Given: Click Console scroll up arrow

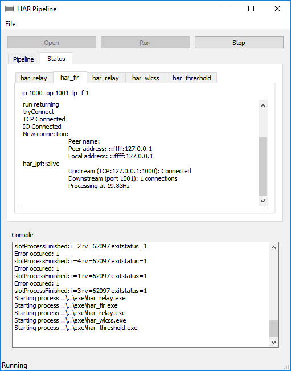Looking at the screenshot, I should click(x=273, y=247).
